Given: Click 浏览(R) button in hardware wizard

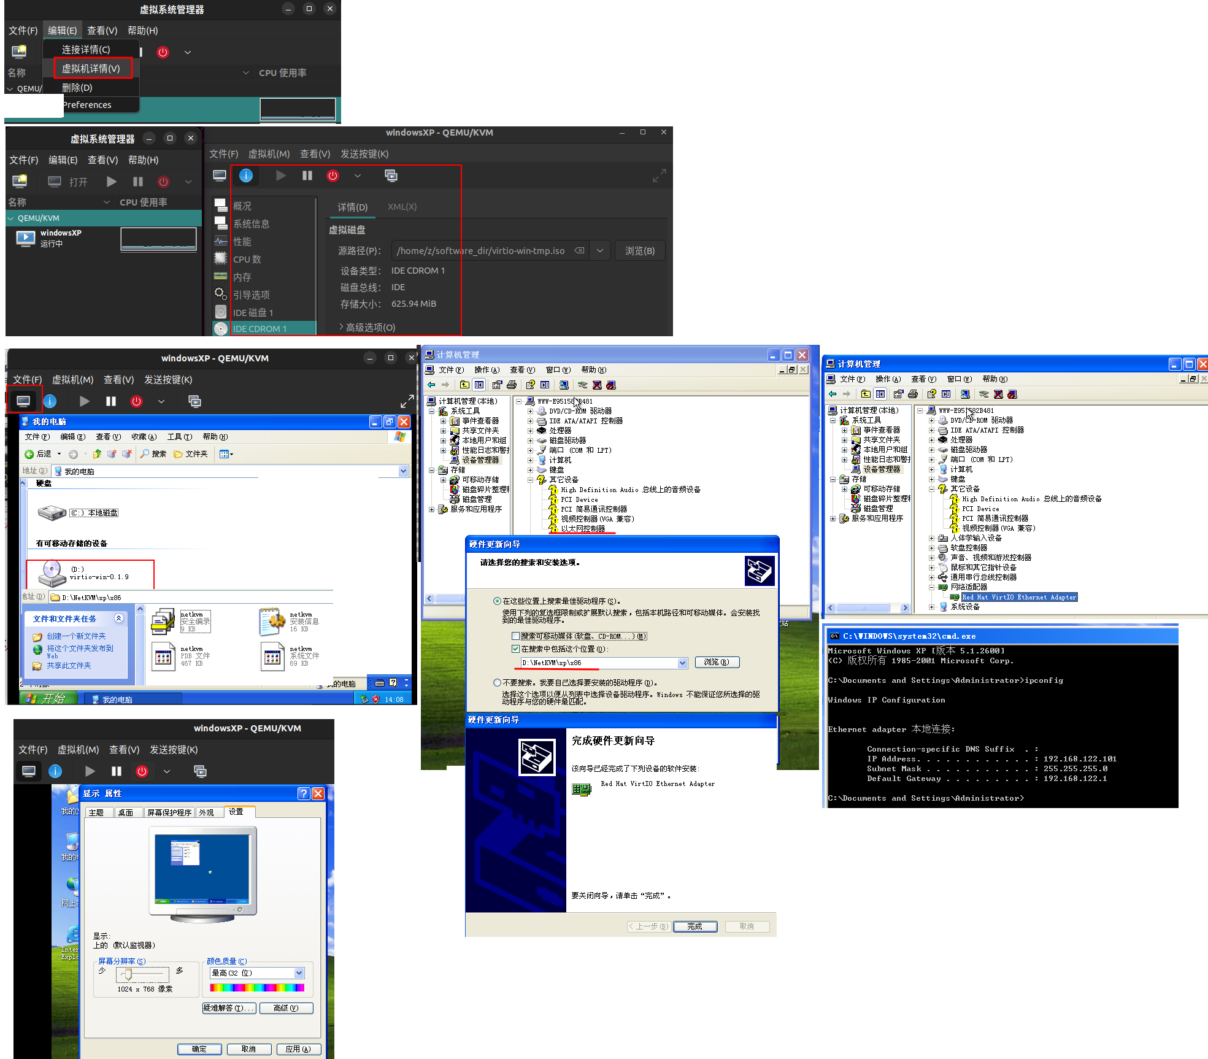Looking at the screenshot, I should (717, 663).
